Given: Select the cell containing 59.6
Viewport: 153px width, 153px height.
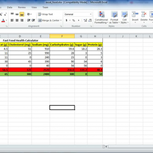Looking at the screenshot, I should pyautogui.click(x=62, y=49).
